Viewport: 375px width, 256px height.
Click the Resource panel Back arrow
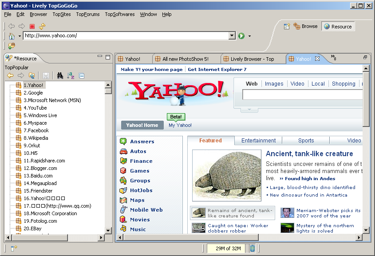(x=10, y=76)
